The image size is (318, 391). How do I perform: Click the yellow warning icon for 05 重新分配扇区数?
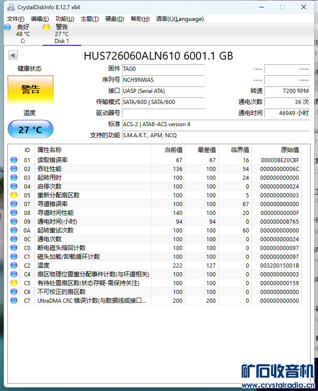[x=14, y=195]
